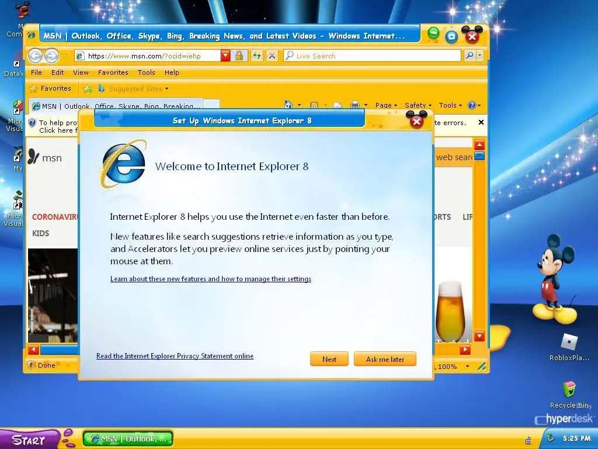Open the Tools menu in menu bar
This screenshot has width=598, height=449.
pyautogui.click(x=147, y=72)
